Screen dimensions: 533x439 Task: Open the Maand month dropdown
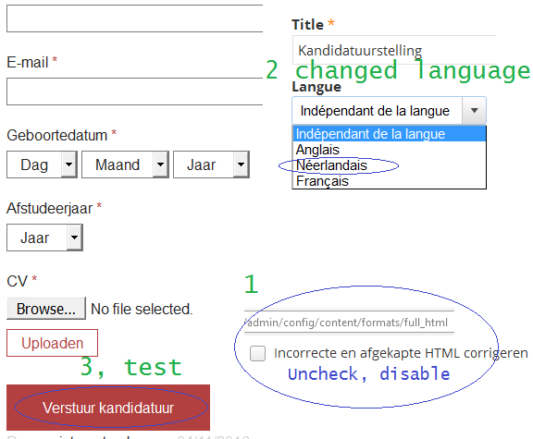click(125, 165)
